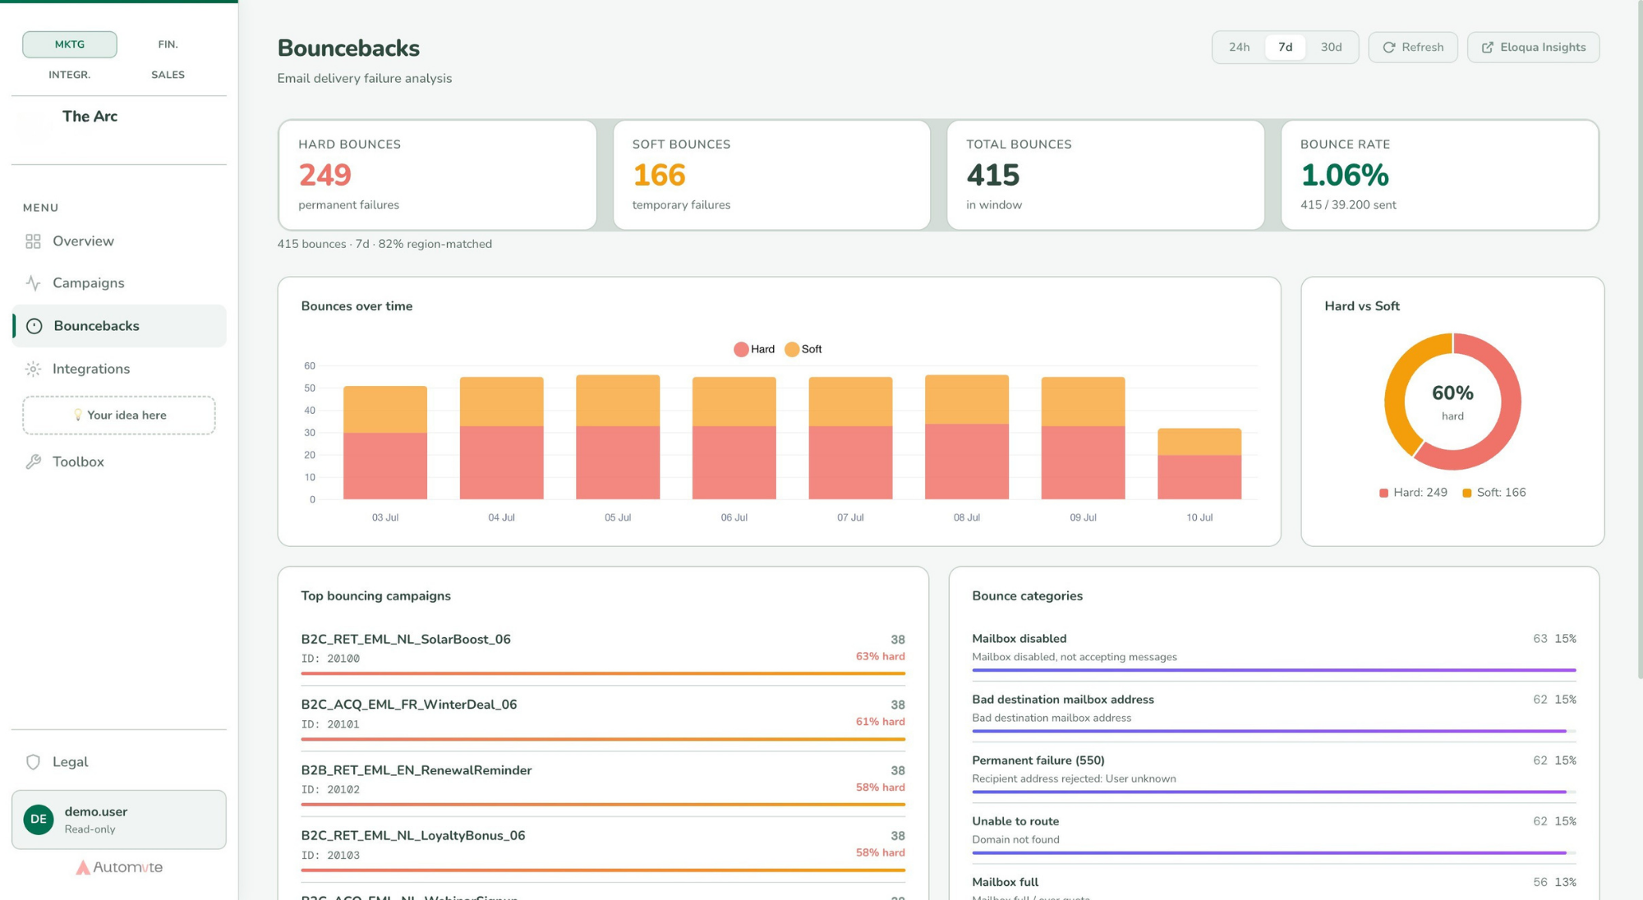Click the Automate logo
1643x900 pixels.
[x=119, y=867]
